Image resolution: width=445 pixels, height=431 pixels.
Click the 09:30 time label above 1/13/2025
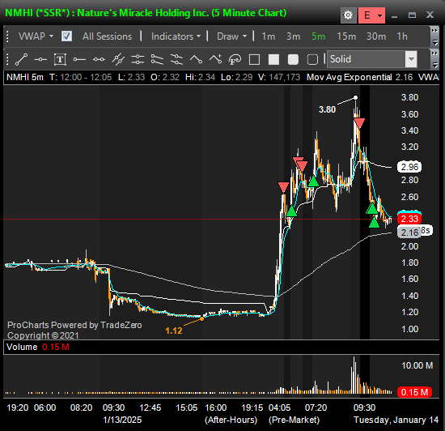pos(113,408)
